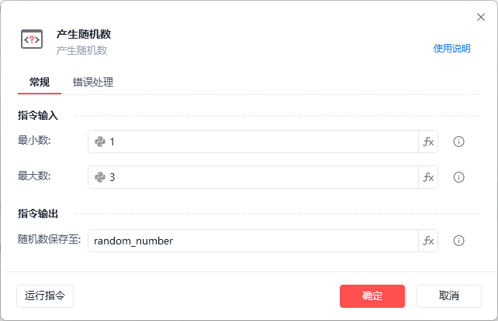Cancel the dialog with 取消
498x321 pixels.
[448, 295]
